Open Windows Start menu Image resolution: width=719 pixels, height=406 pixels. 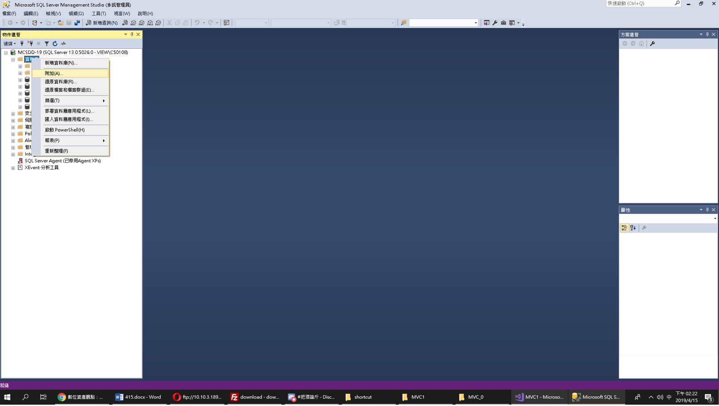click(7, 397)
